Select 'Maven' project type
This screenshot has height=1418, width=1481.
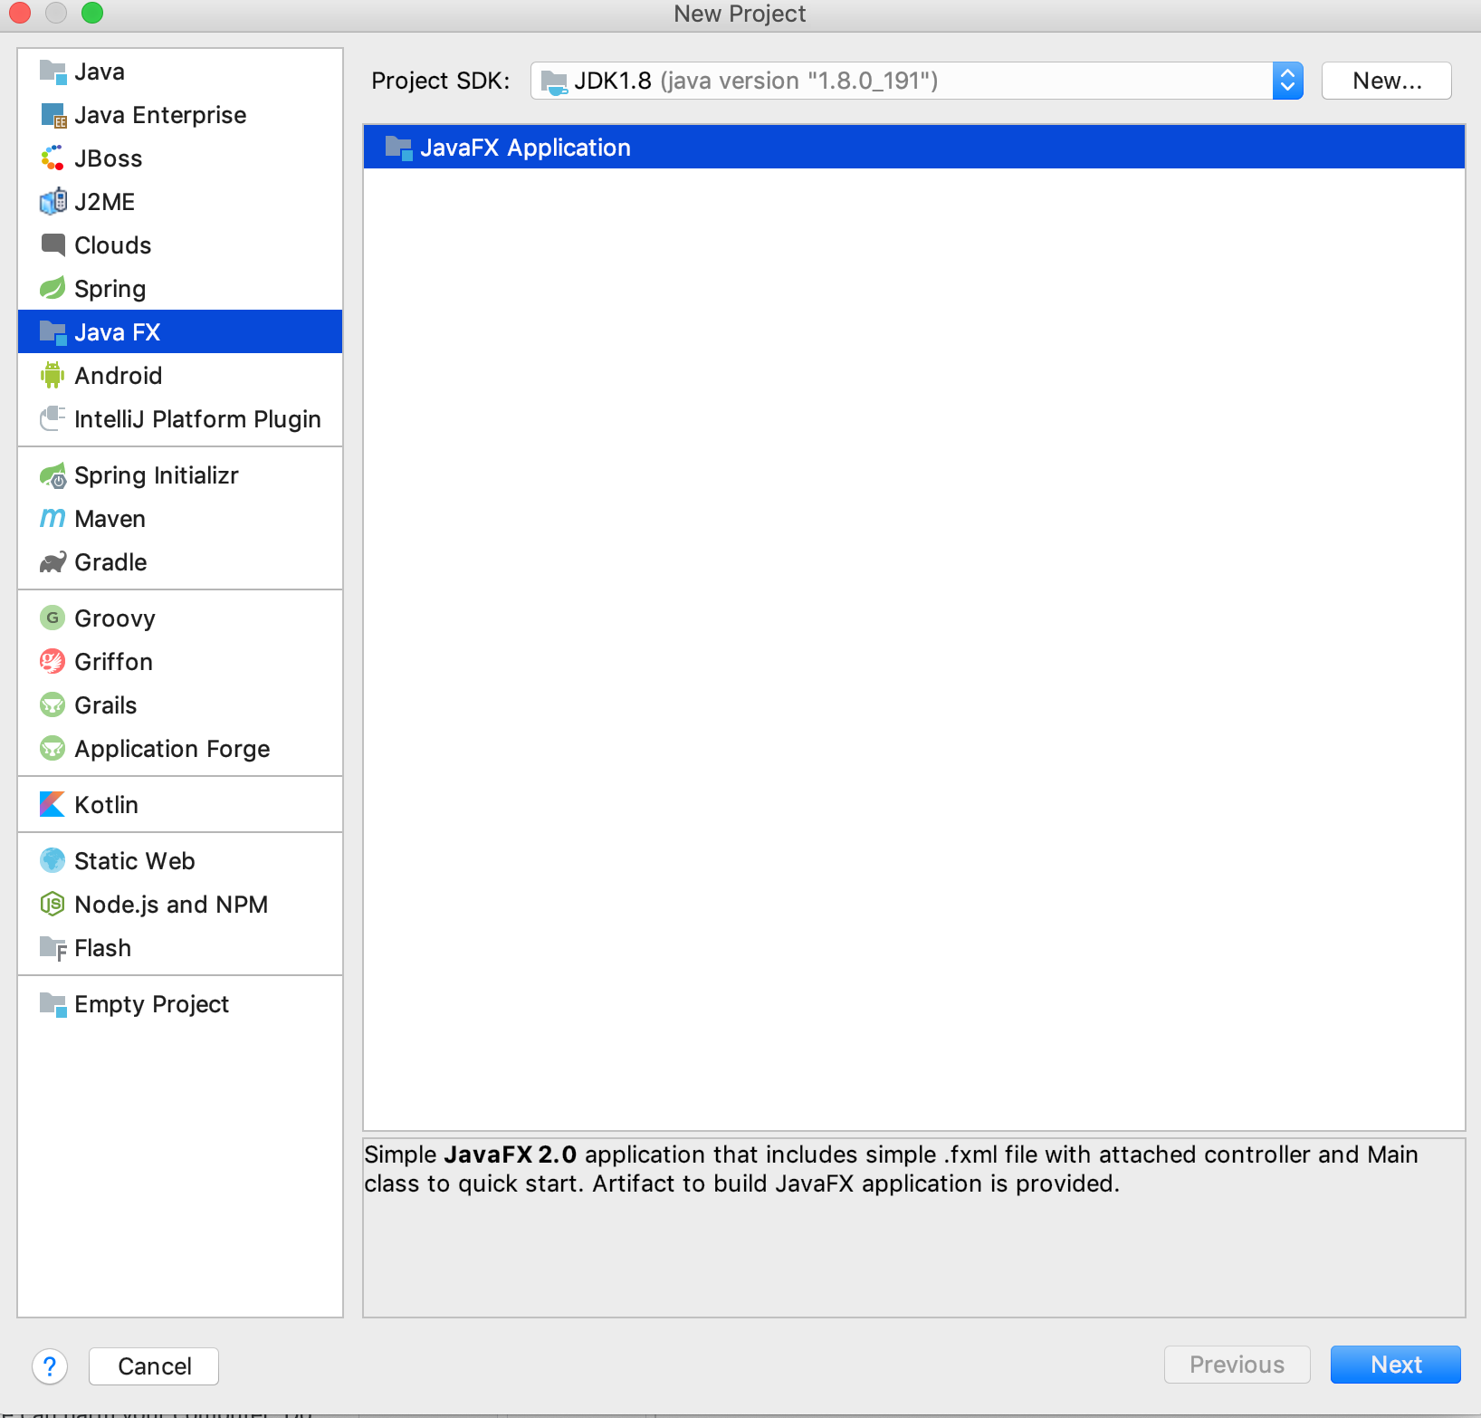[x=180, y=519]
